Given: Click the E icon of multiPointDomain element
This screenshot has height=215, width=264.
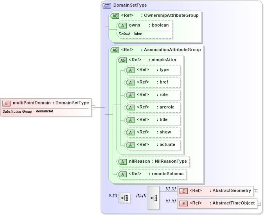Looking at the screenshot, I should (x=6, y=103).
